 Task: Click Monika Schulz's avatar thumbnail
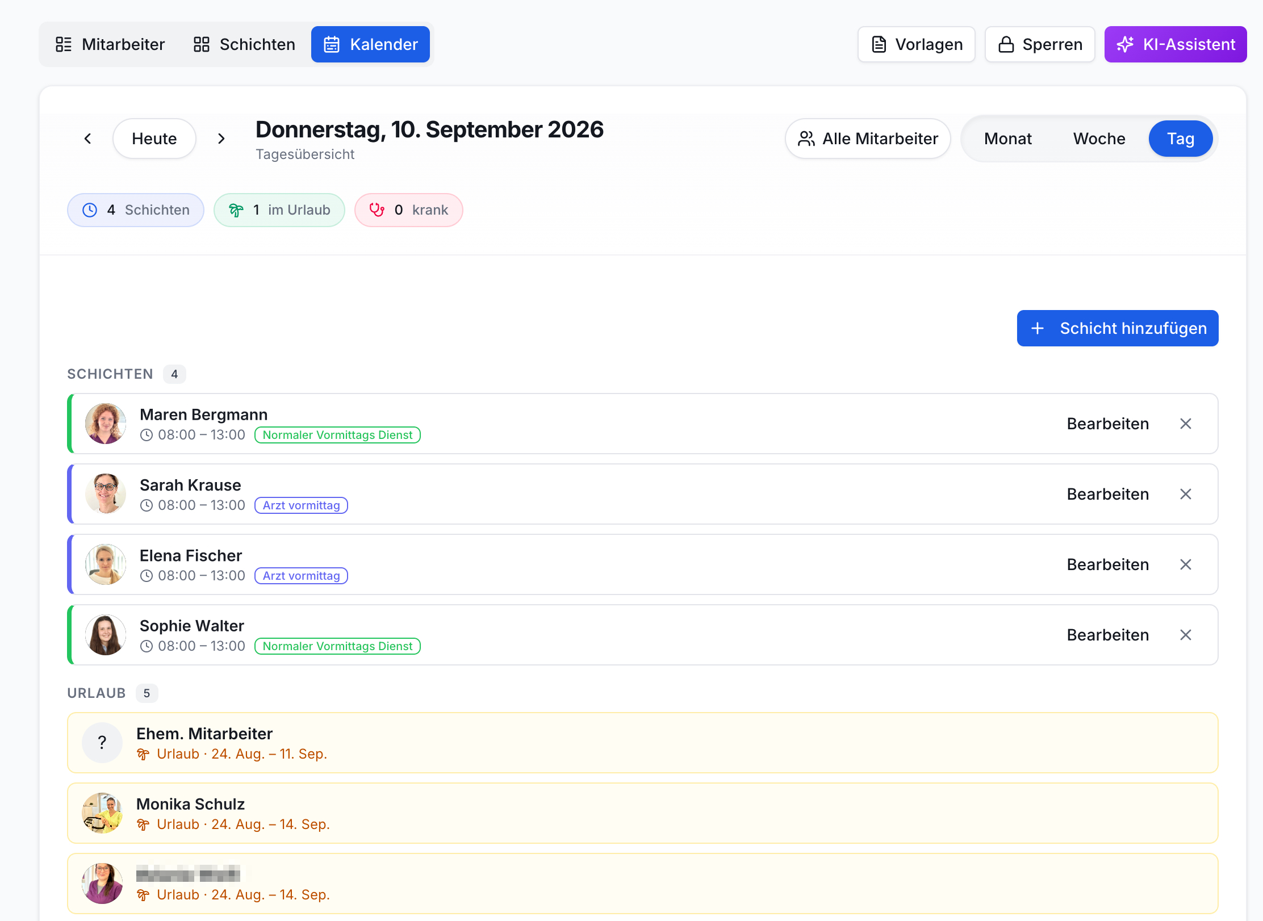pos(102,813)
